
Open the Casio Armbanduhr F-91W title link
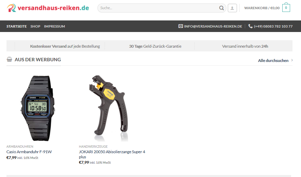point(29,152)
